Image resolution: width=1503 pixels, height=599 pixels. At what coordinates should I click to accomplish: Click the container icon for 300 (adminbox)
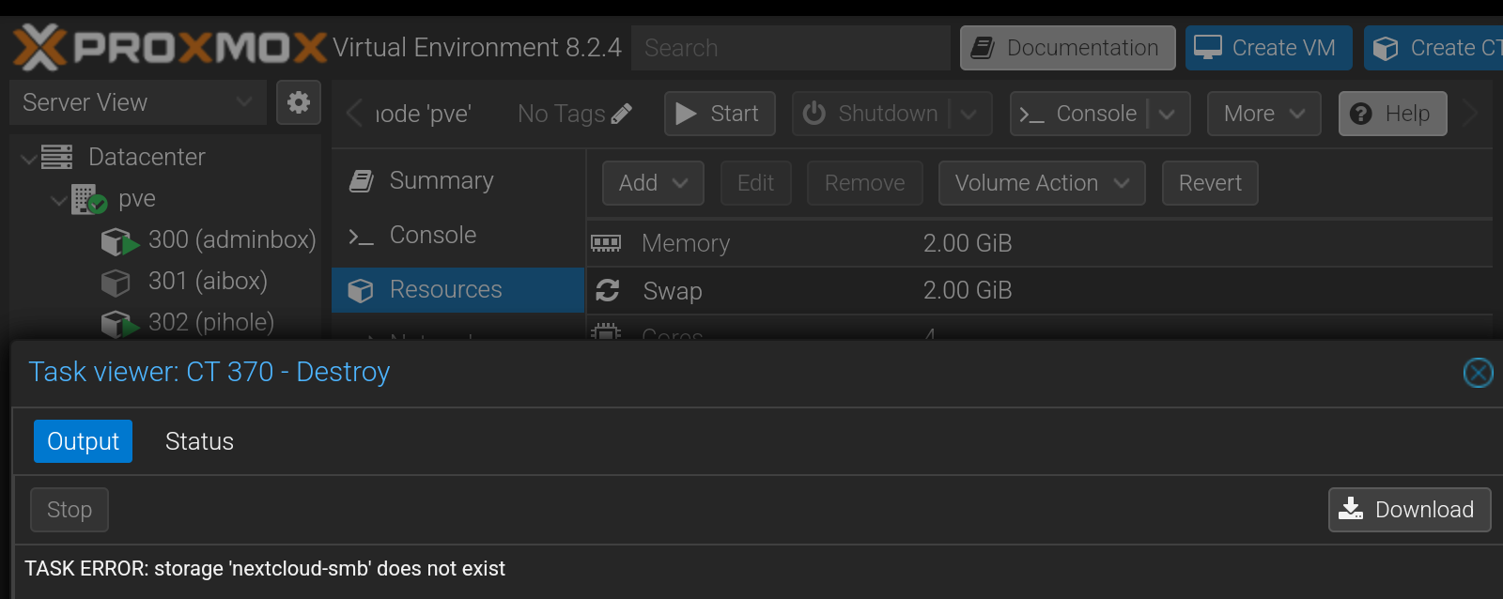[120, 241]
